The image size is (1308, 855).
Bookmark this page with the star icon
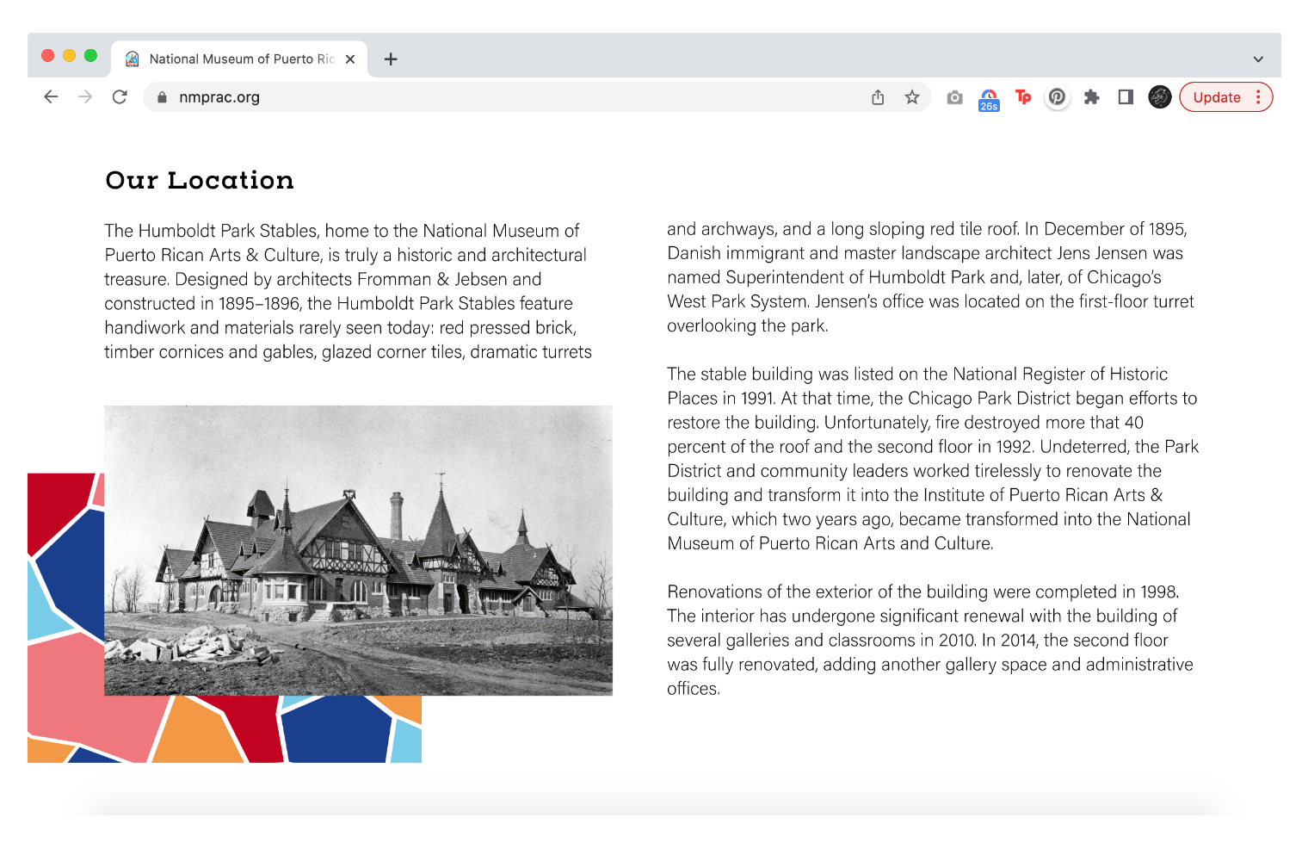[912, 97]
